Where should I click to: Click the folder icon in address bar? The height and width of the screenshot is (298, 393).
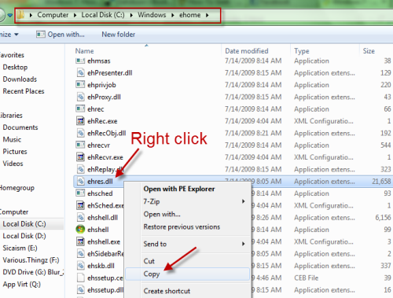click(20, 15)
